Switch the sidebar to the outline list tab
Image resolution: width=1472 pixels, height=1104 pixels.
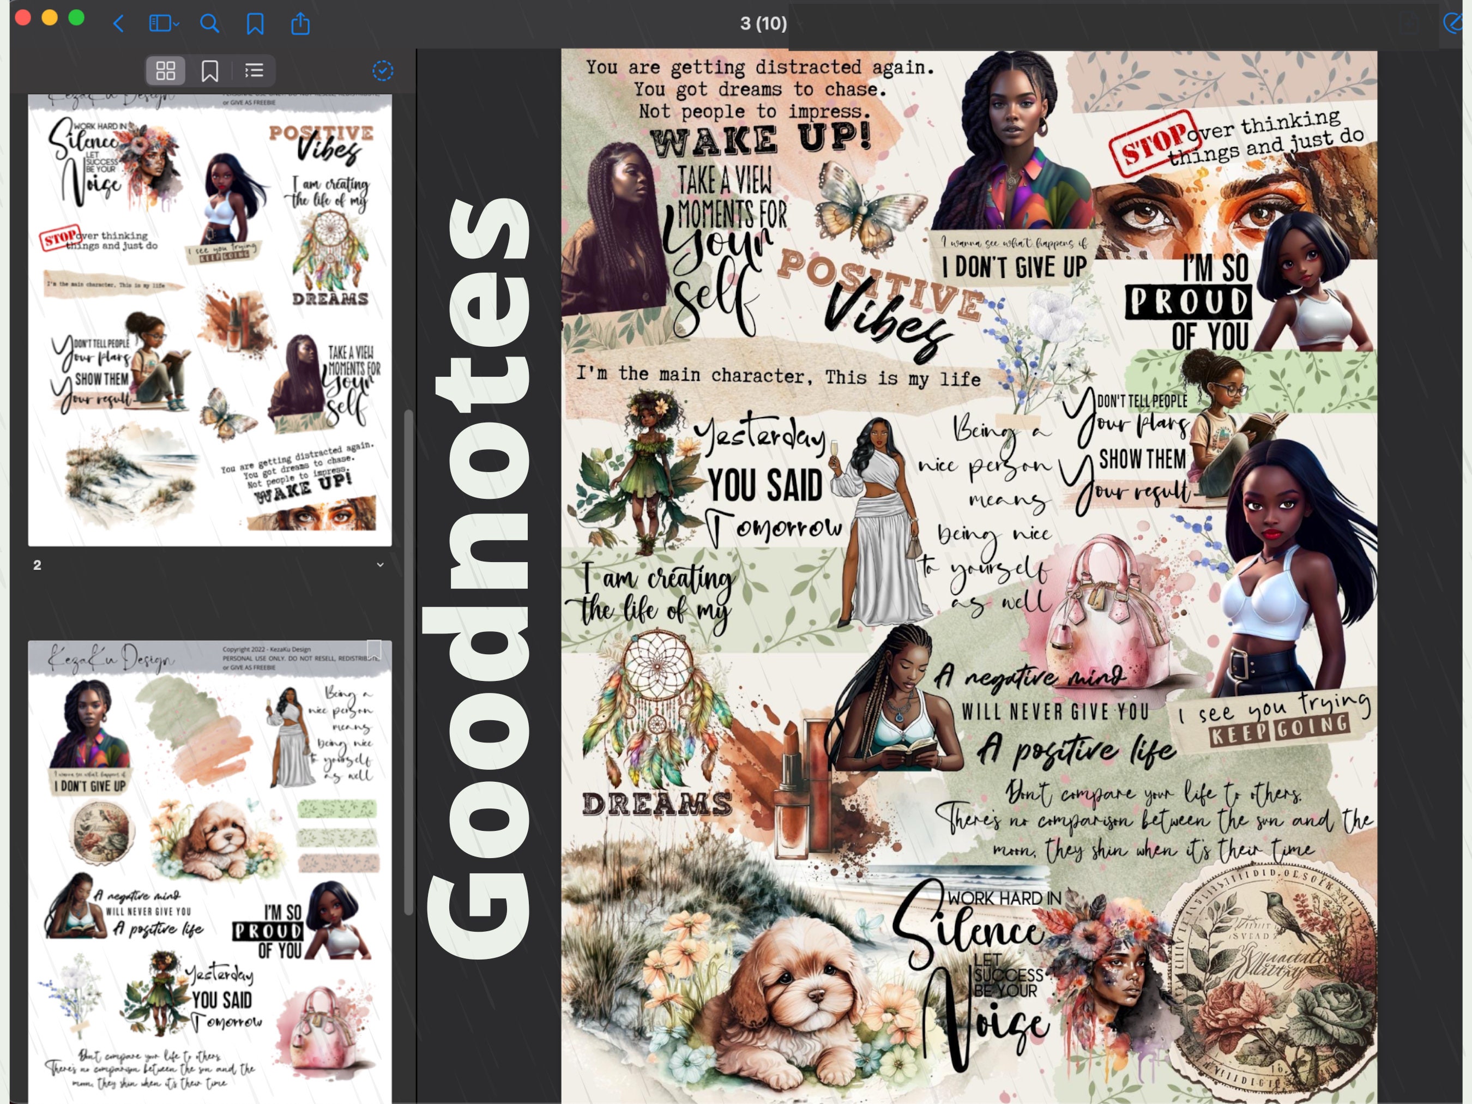[x=254, y=70]
